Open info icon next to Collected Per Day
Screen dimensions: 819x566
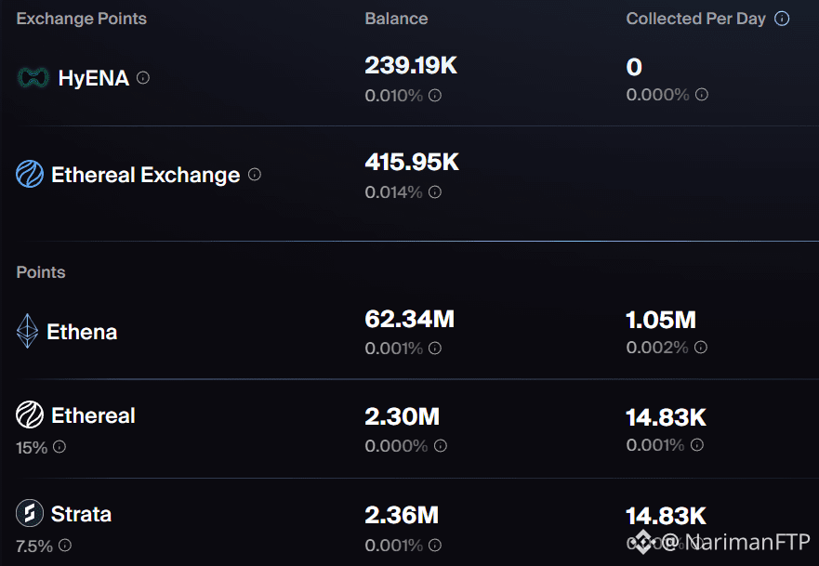click(x=782, y=19)
